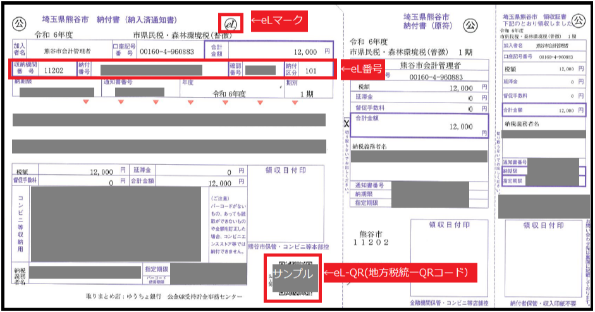This screenshot has width=595, height=312.
Task: Click the 金融機関保管・コンビニ等店舗控 text
Action: coord(449,303)
